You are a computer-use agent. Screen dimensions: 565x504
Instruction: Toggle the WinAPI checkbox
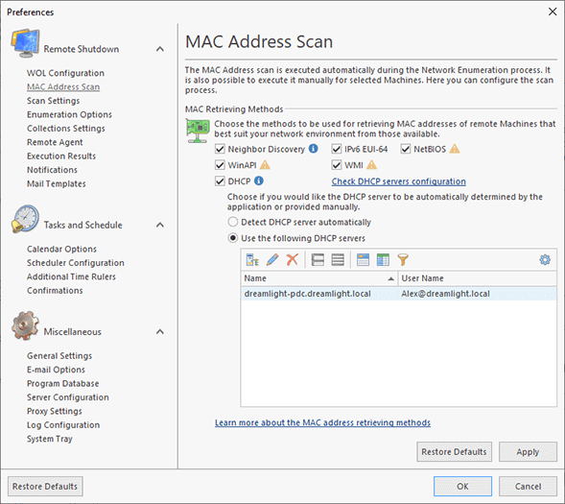coord(220,165)
